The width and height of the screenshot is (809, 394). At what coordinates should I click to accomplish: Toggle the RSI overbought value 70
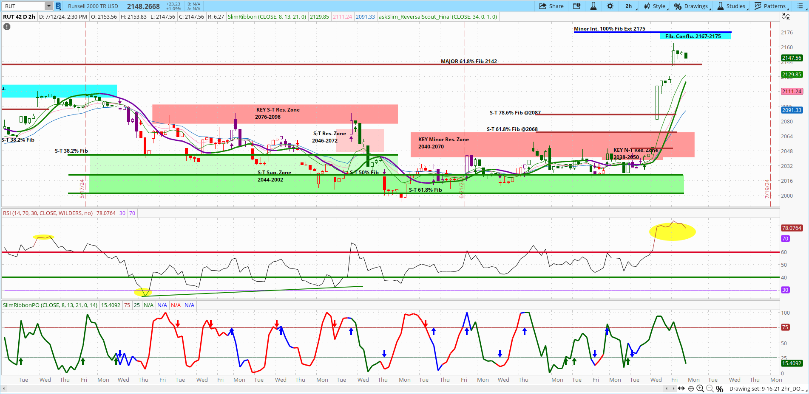click(x=132, y=213)
